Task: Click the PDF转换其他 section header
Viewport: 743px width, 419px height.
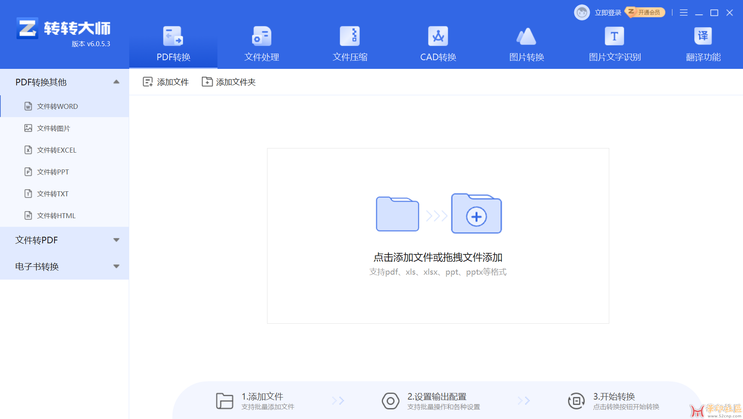Action: (x=64, y=82)
